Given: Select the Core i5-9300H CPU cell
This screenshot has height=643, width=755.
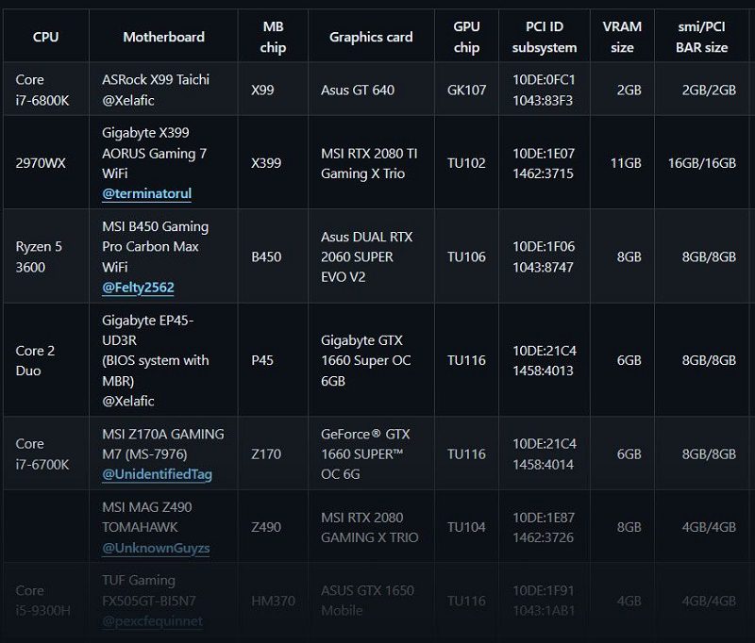Looking at the screenshot, I should point(45,601).
